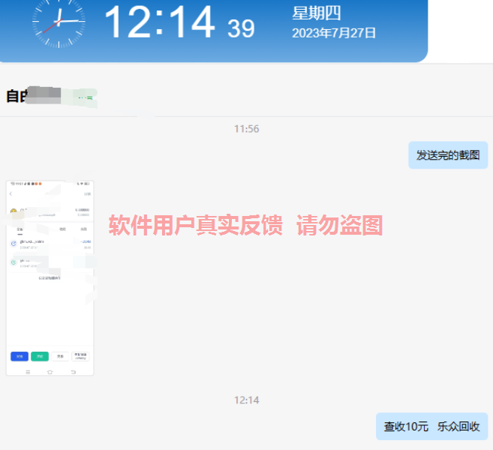Open the sent image thumbnail

click(50, 277)
